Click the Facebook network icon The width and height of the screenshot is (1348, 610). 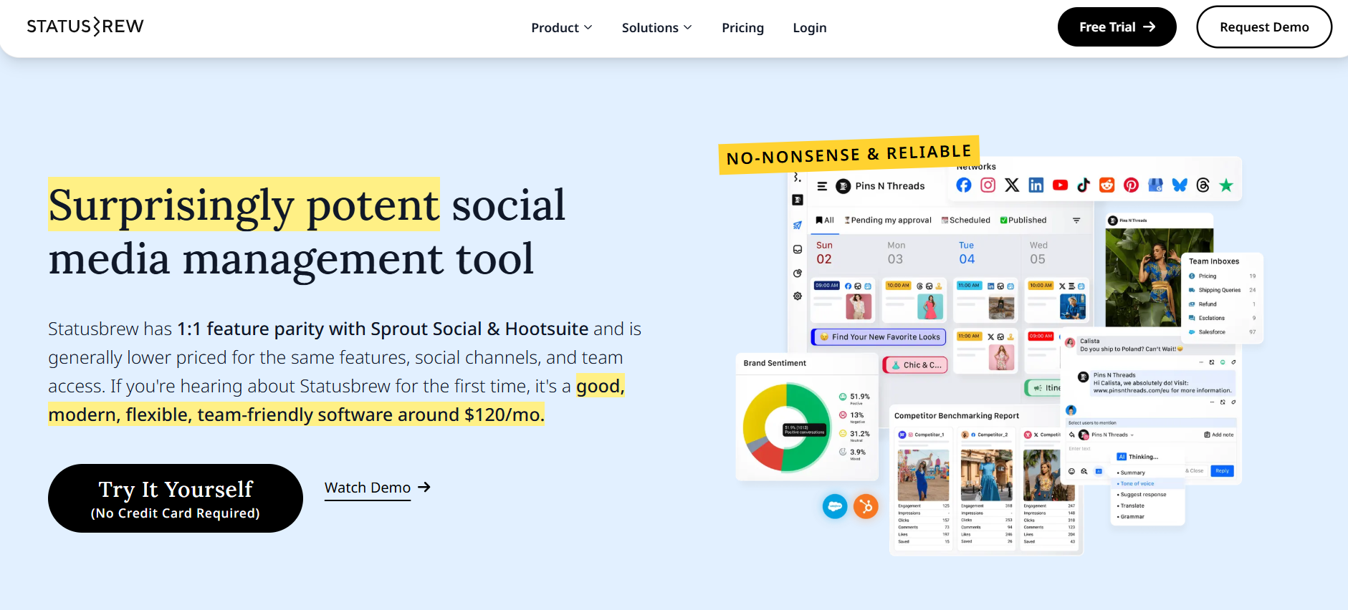pos(964,185)
